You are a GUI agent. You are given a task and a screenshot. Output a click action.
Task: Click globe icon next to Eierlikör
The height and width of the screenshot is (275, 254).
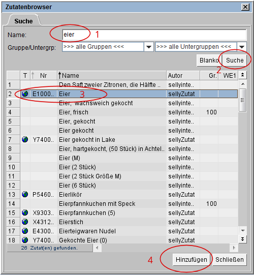click(x=25, y=195)
